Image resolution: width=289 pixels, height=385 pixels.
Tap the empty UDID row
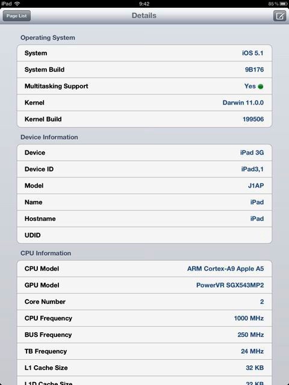point(144,235)
